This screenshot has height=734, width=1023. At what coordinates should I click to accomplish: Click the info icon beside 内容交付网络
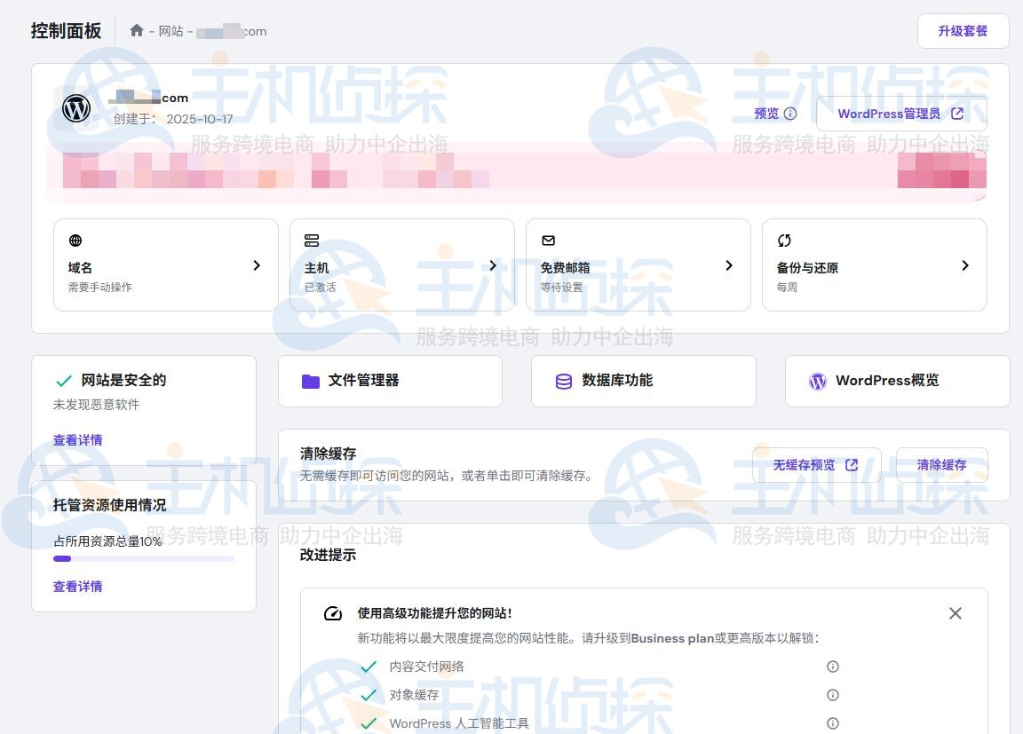point(832,667)
